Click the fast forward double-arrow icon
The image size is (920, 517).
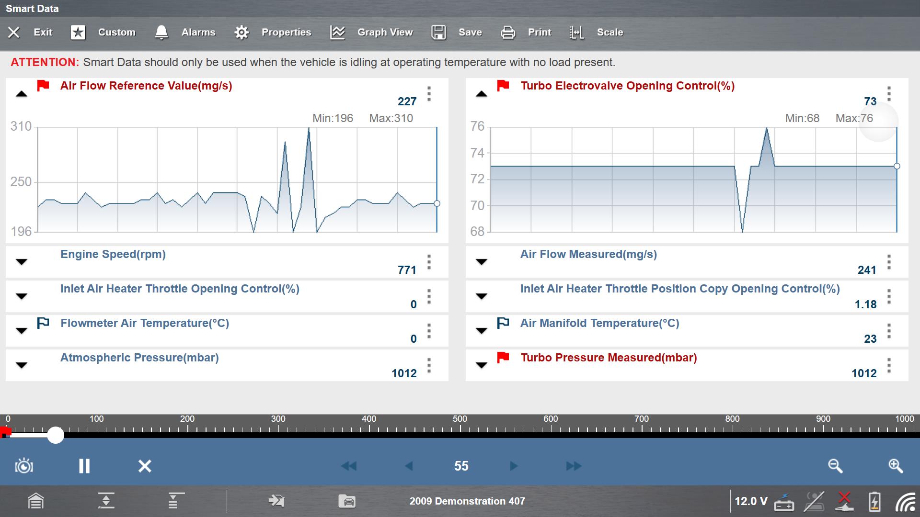[x=574, y=466]
